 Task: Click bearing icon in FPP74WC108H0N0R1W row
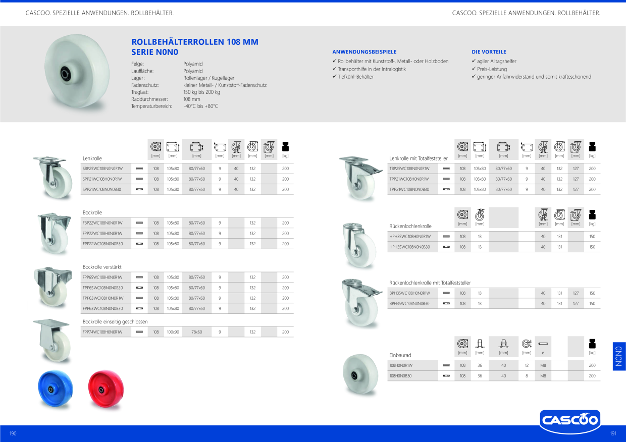coord(140,332)
